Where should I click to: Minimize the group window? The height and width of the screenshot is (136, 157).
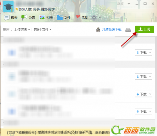[137, 4]
